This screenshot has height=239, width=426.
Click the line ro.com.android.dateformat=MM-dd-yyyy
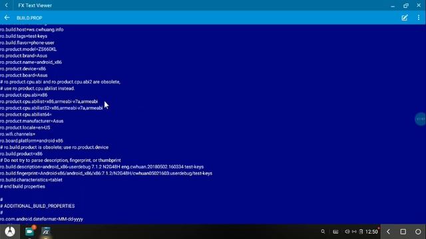pyautogui.click(x=41, y=219)
